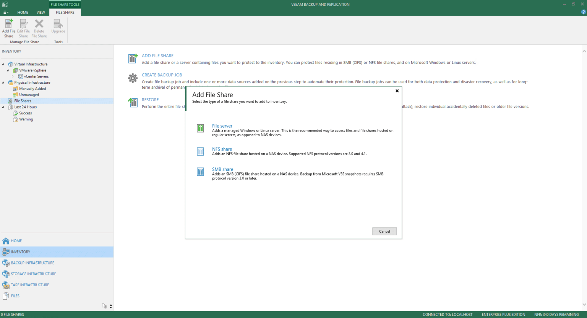Click 'ENTERPRISE PLUS EDITION' status text

coord(503,315)
